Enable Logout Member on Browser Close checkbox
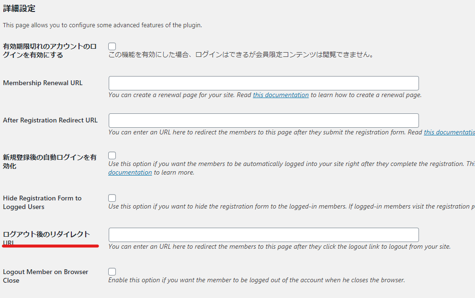The image size is (475, 298). point(112,272)
